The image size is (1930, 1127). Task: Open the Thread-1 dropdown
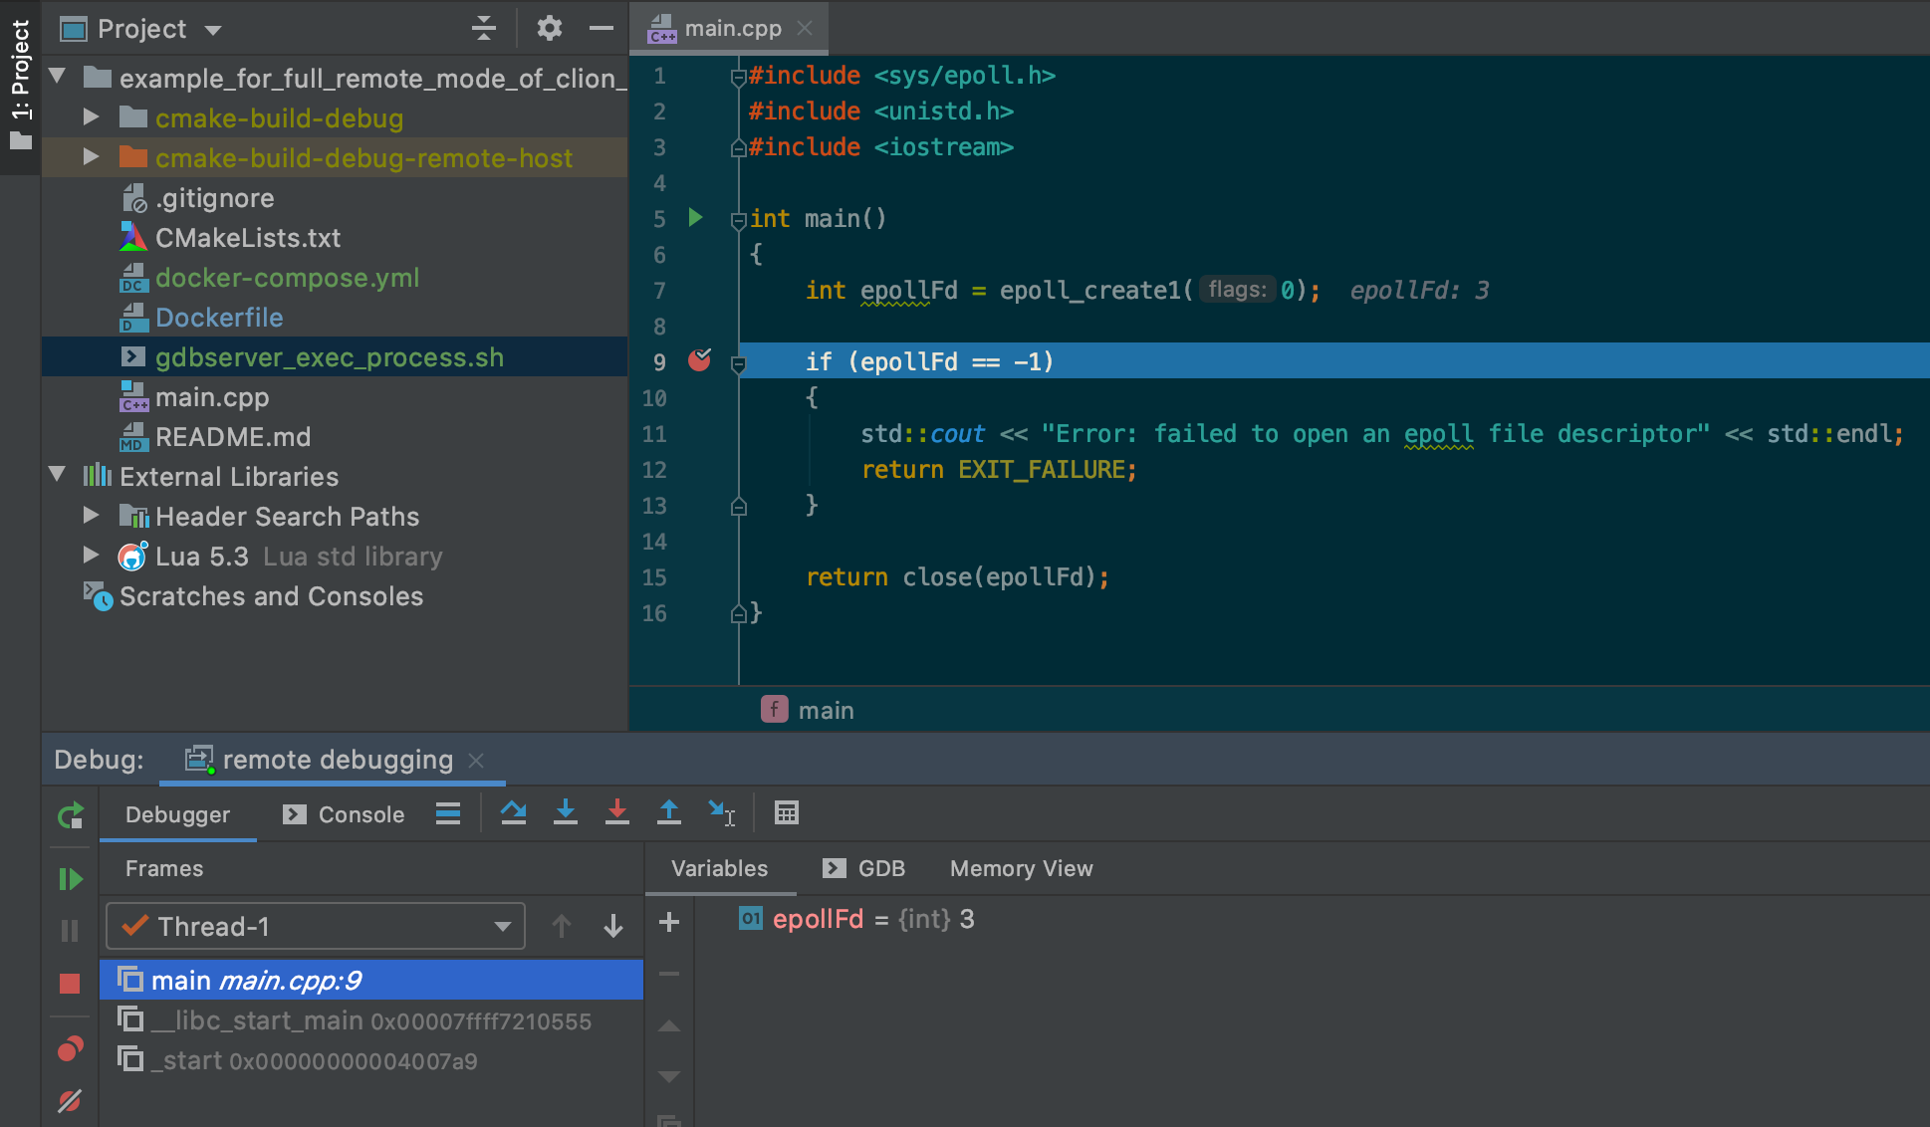[x=502, y=927]
